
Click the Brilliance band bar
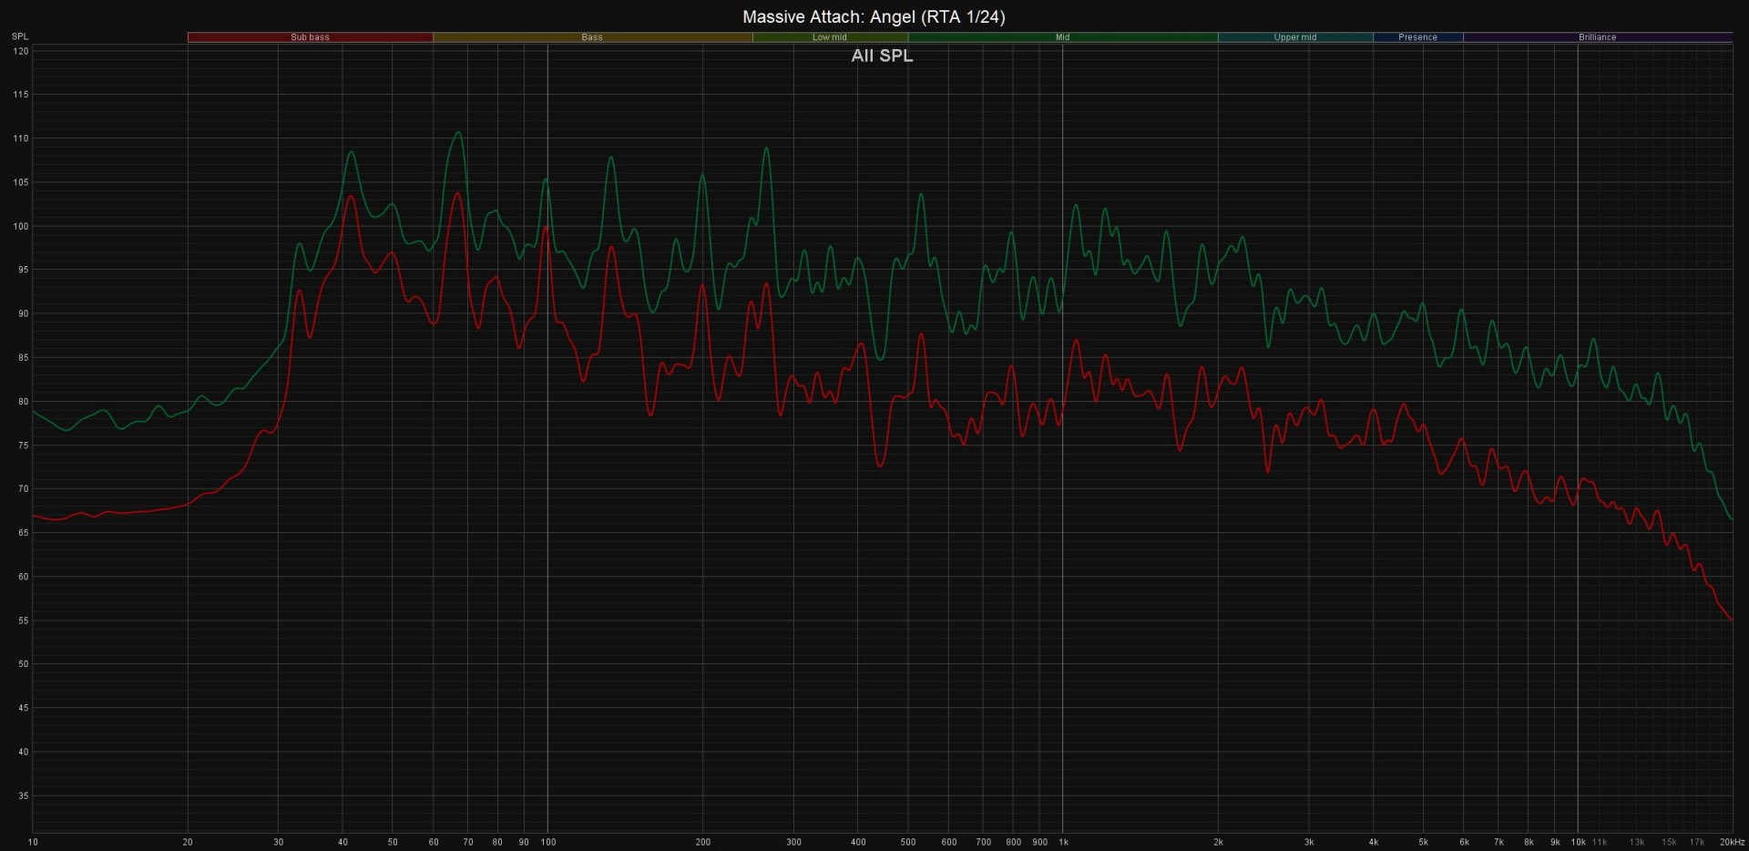[1597, 37]
